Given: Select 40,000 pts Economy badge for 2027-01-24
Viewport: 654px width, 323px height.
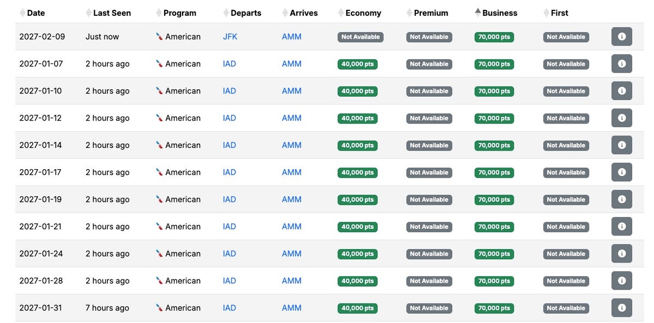Looking at the screenshot, I should [x=358, y=254].
